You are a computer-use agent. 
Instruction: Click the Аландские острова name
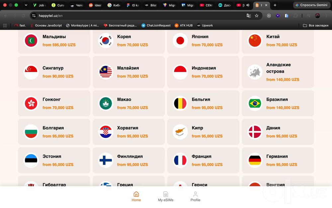(x=279, y=68)
